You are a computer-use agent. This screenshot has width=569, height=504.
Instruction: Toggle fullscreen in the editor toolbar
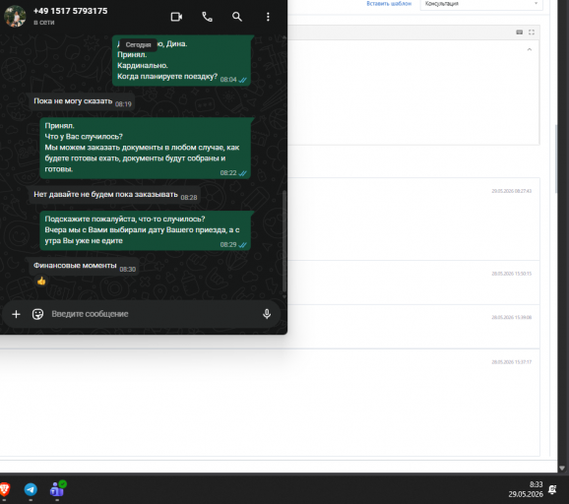click(532, 32)
